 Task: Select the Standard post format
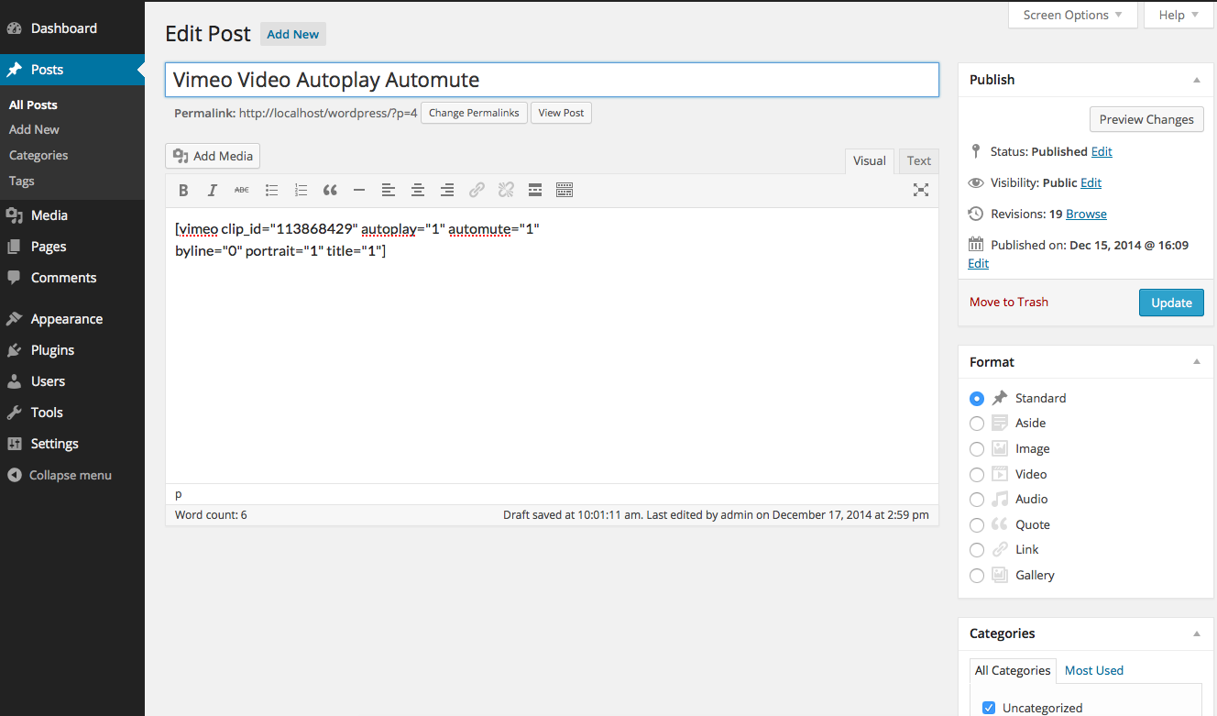[x=977, y=399]
